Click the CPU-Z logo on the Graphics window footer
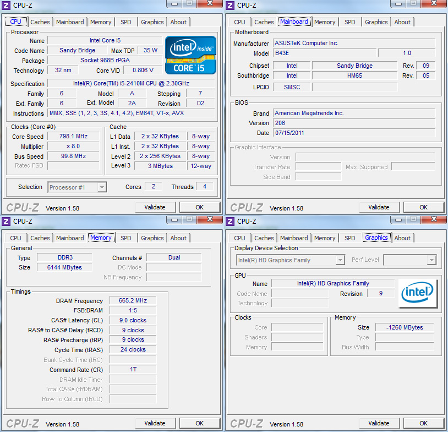This screenshot has width=448, height=432. [x=246, y=423]
